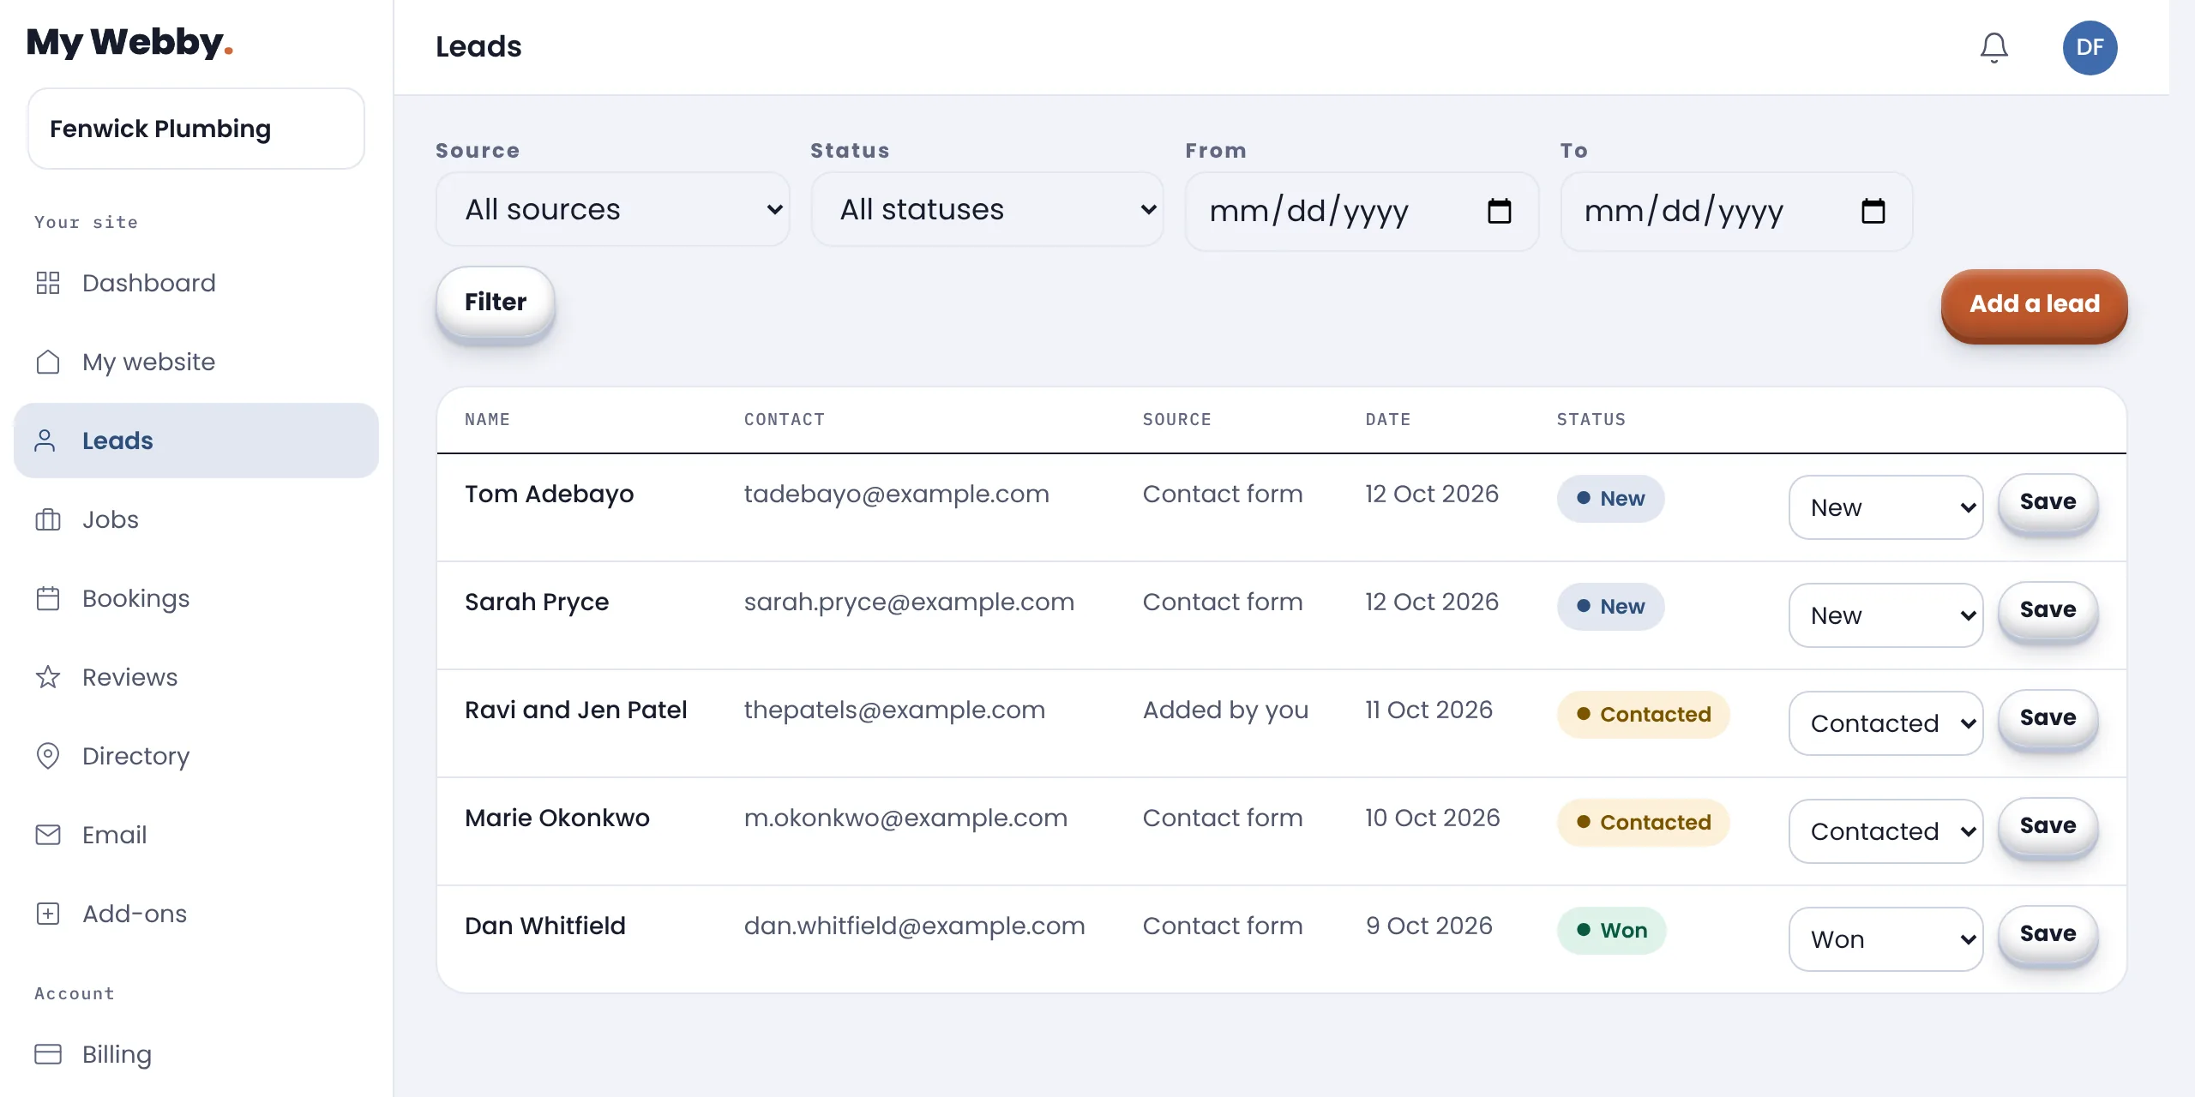Open the notifications bell
This screenshot has height=1097, width=2195.
click(1994, 48)
